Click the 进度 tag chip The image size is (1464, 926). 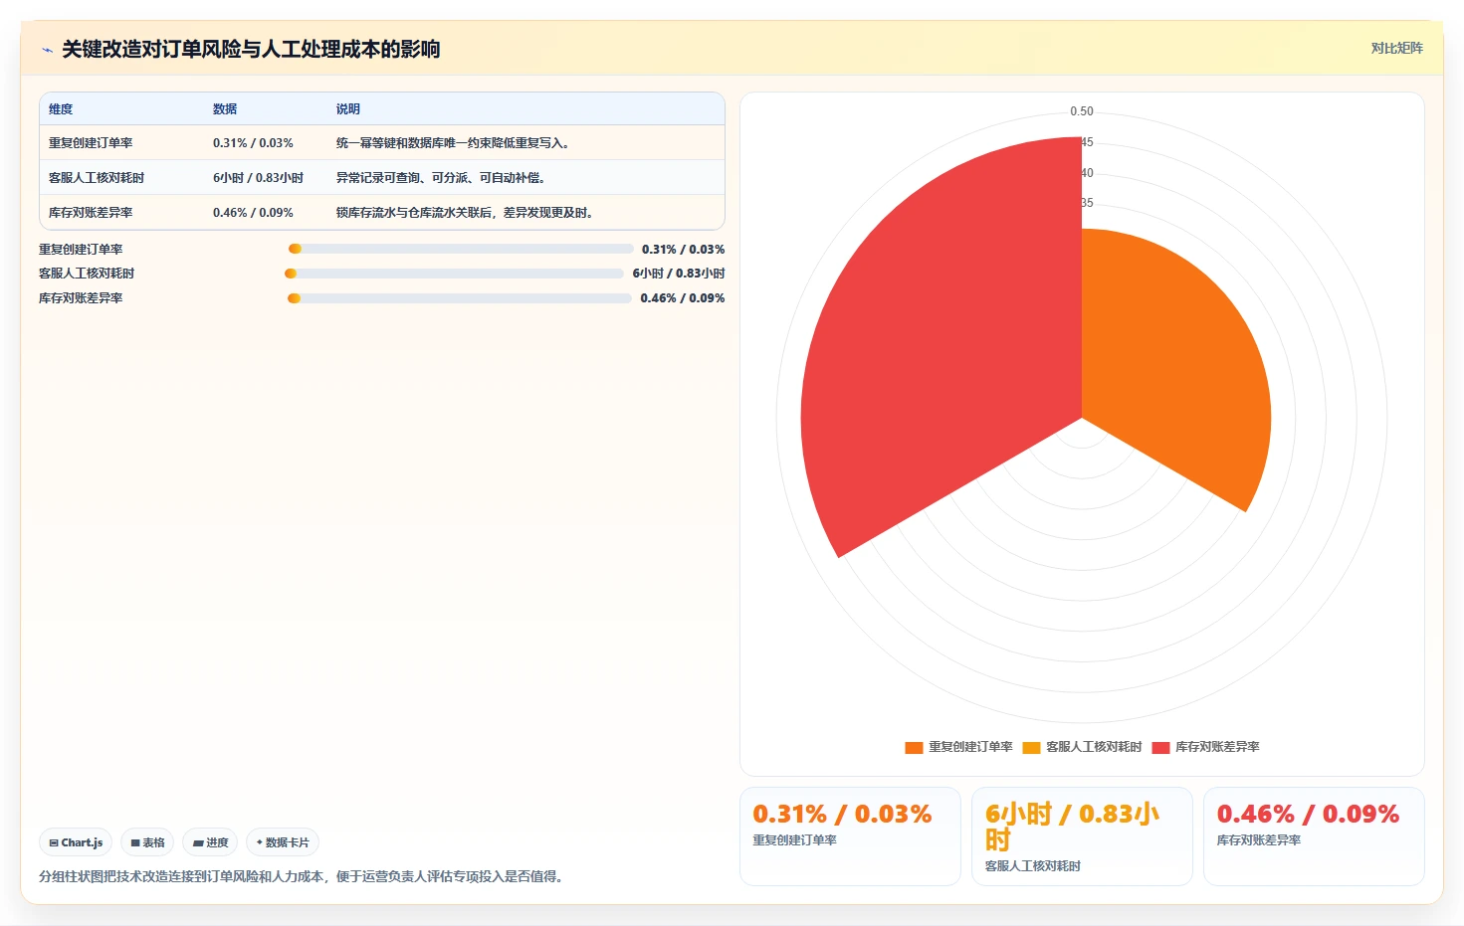click(210, 842)
